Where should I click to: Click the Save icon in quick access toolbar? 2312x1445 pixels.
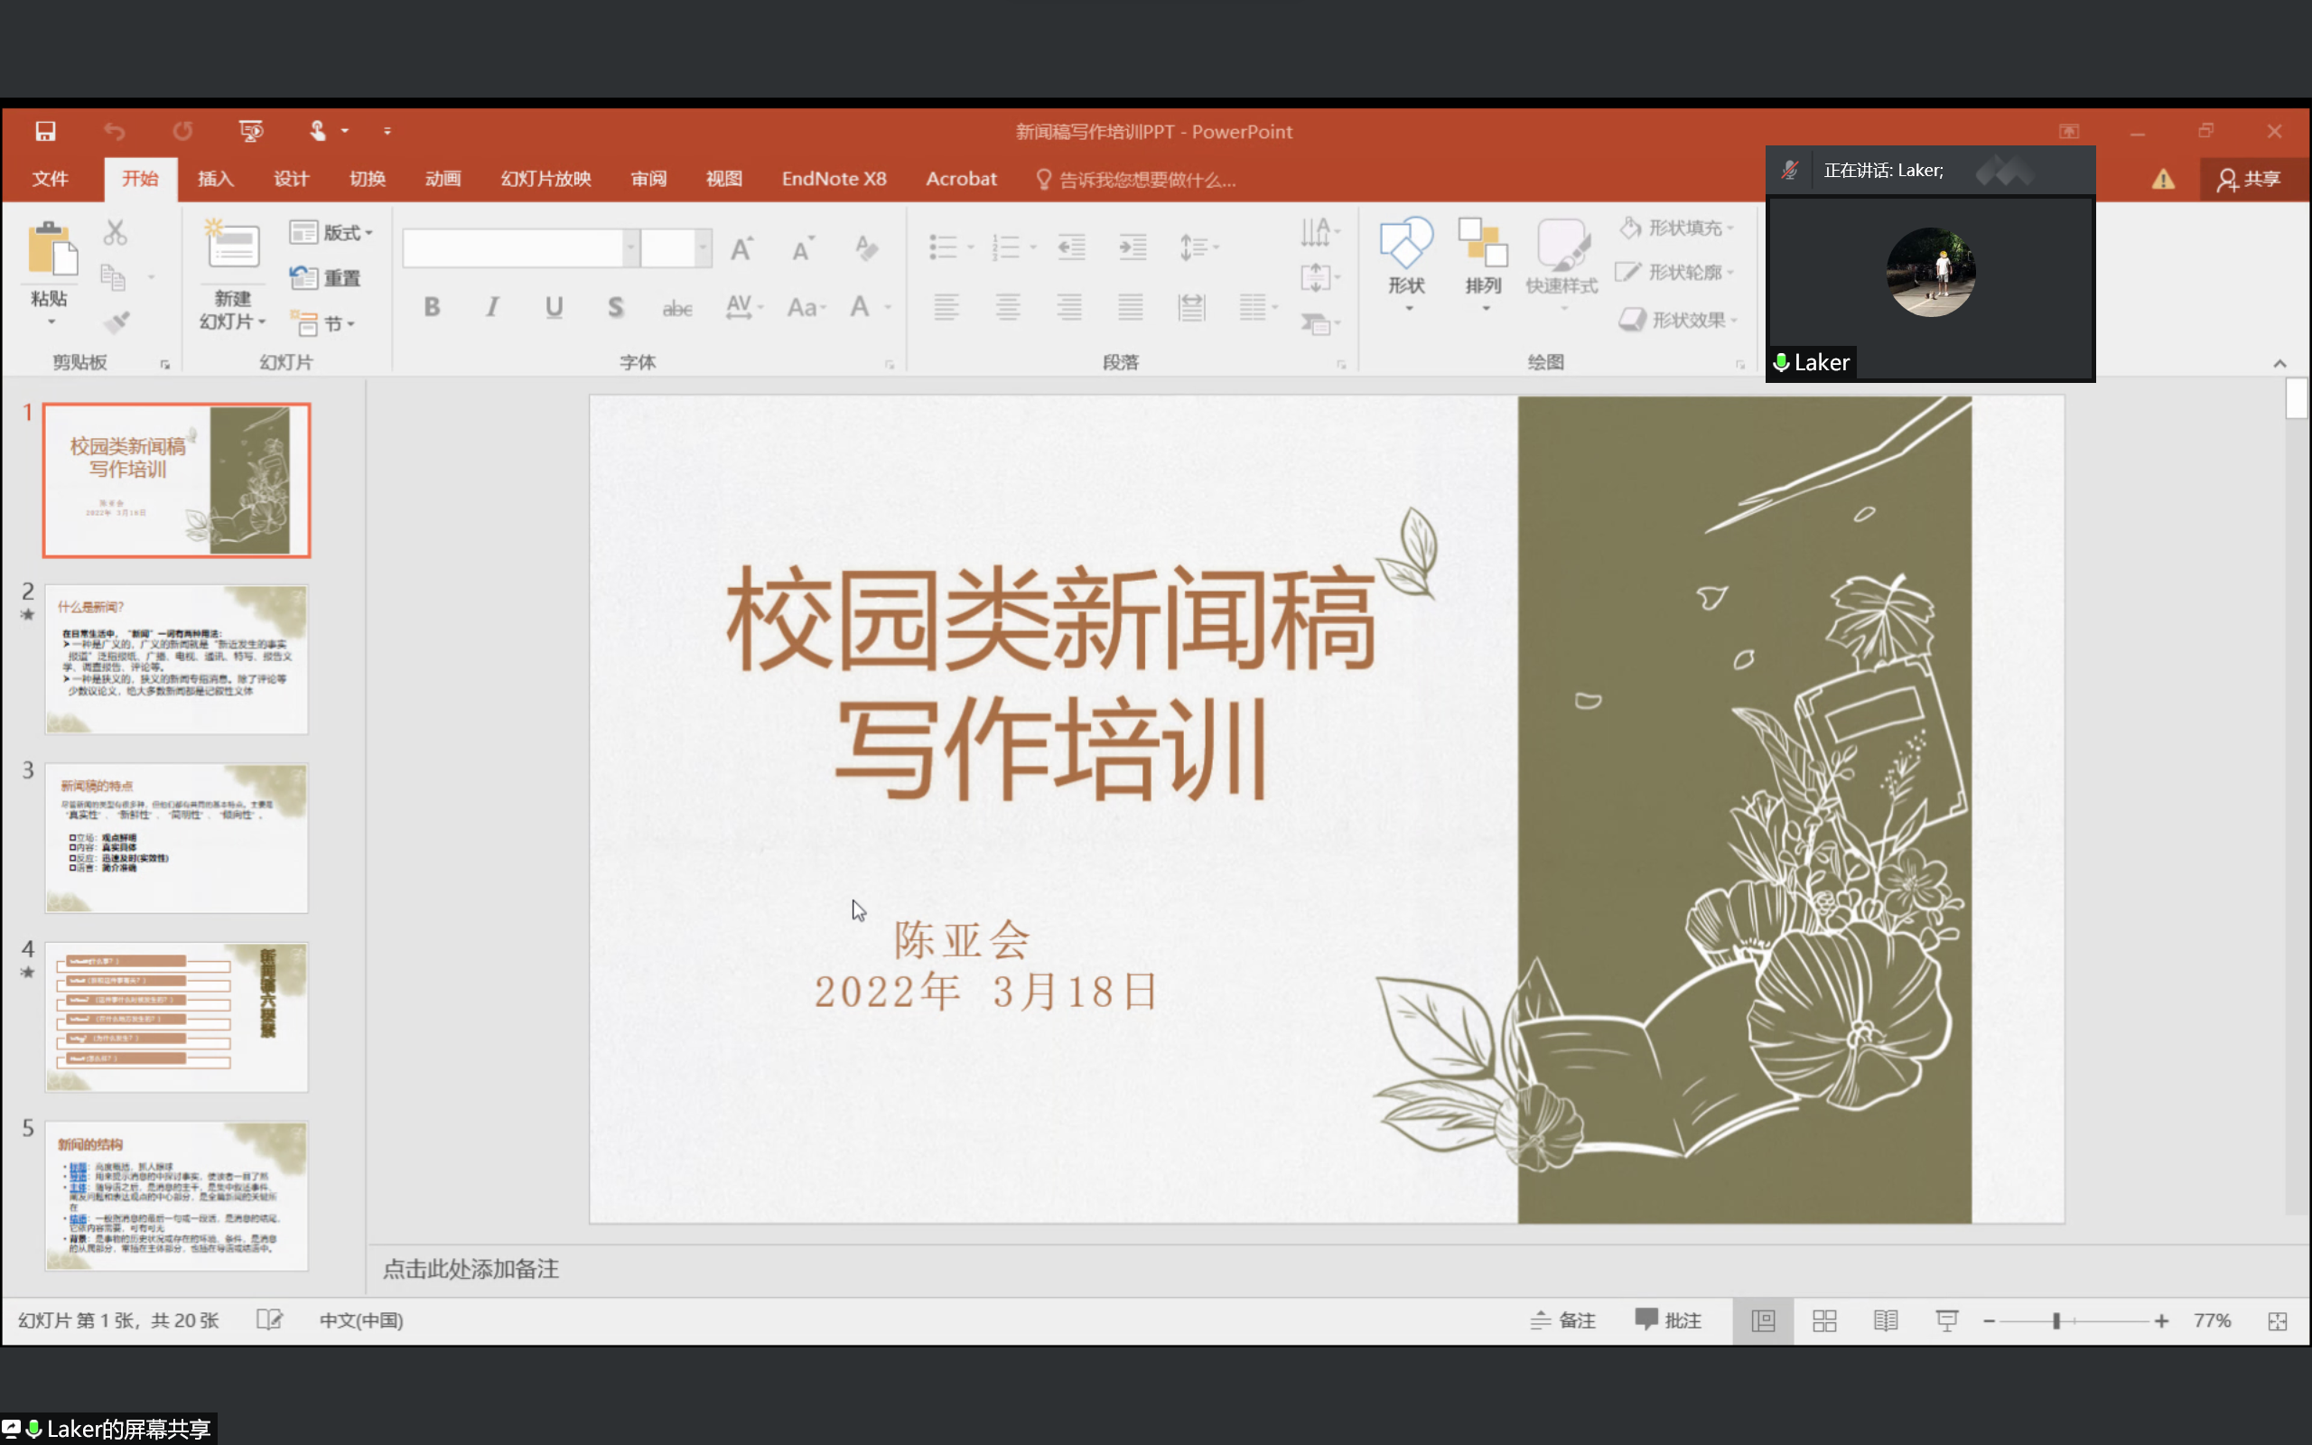coord(45,131)
